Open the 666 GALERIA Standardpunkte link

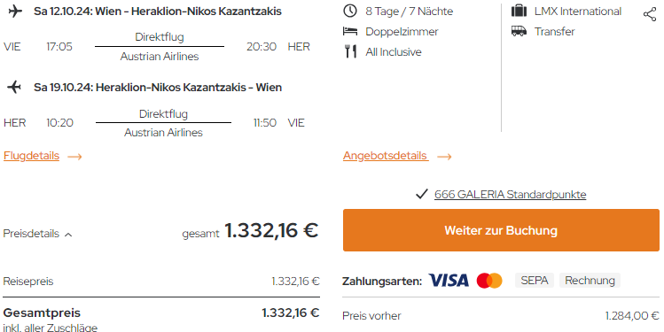click(511, 195)
